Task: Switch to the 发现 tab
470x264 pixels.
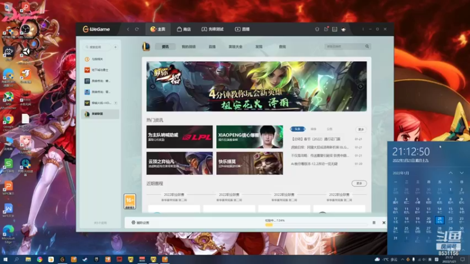Action: [258, 47]
